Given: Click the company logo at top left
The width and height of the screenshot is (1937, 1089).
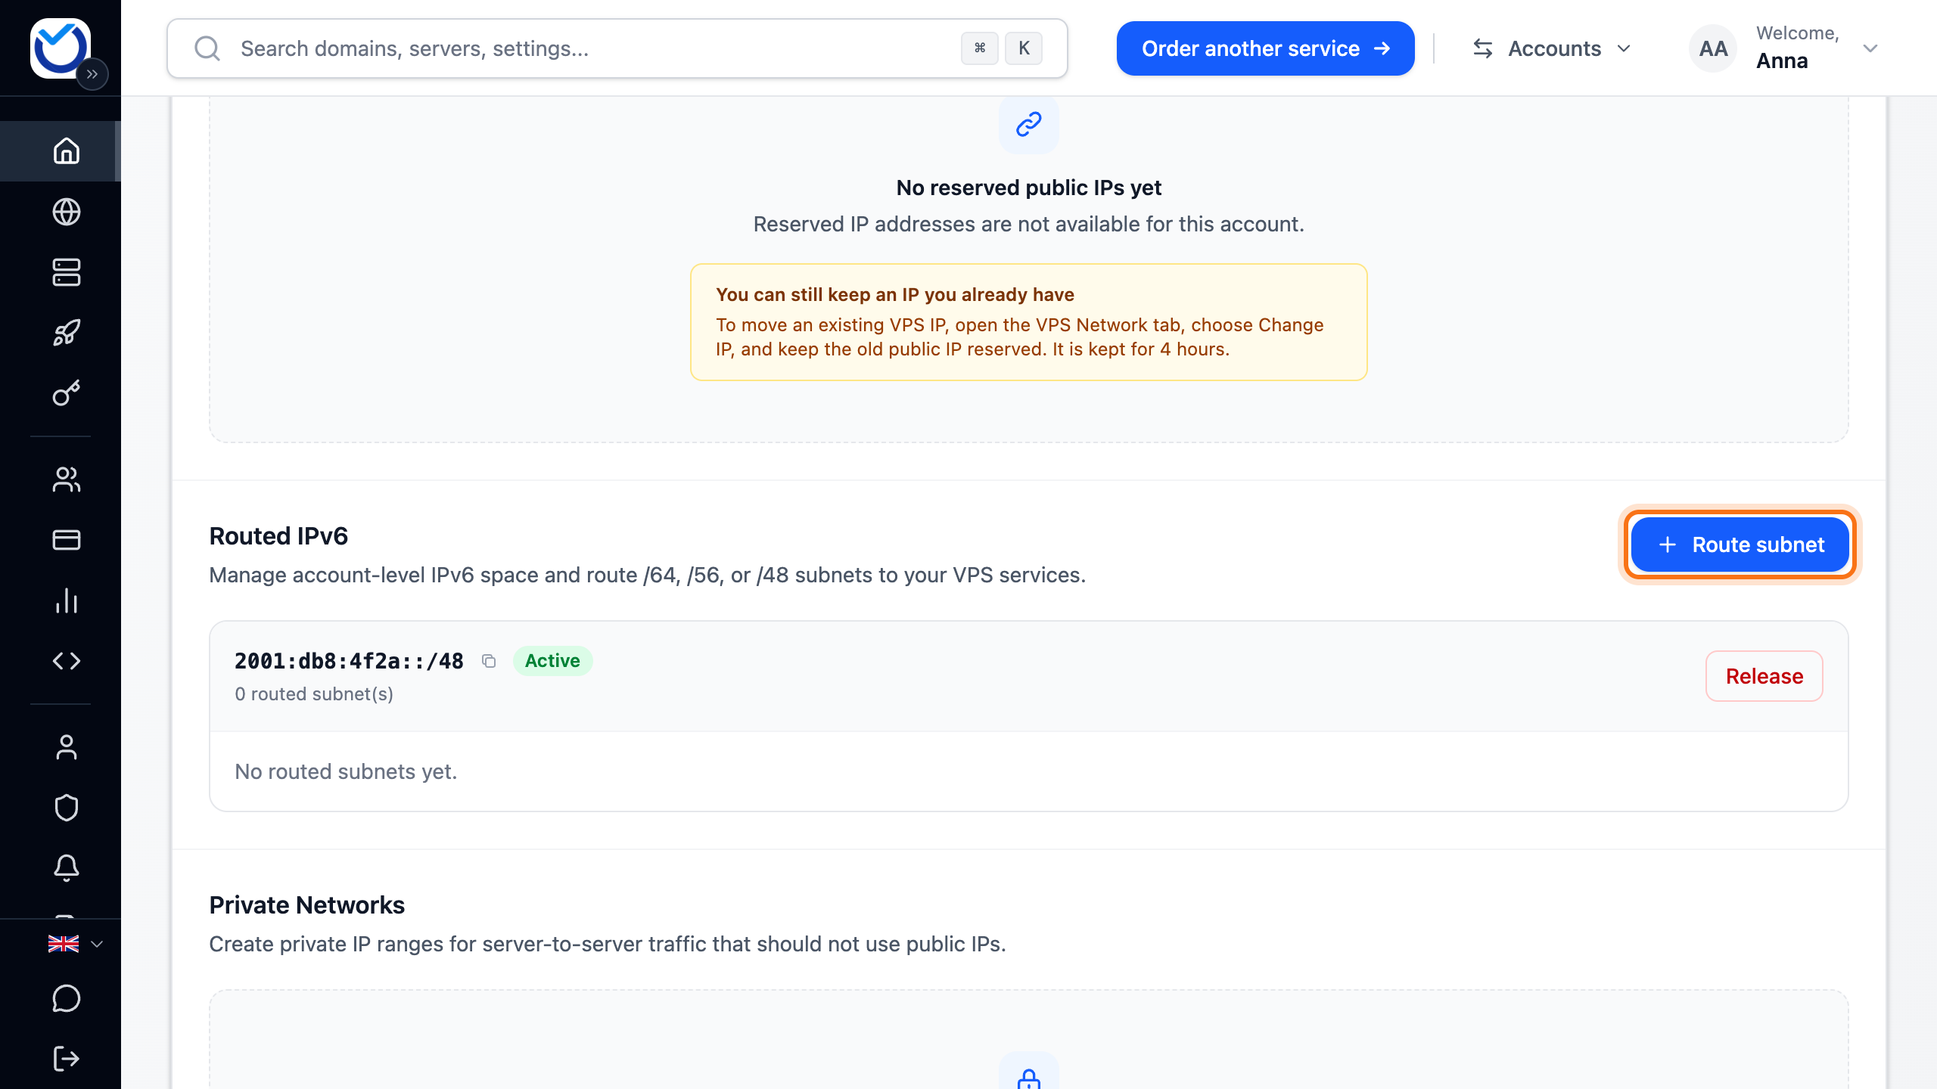Looking at the screenshot, I should click(61, 47).
